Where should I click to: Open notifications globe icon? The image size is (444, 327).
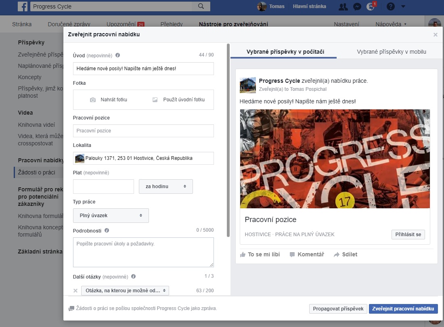tap(371, 6)
